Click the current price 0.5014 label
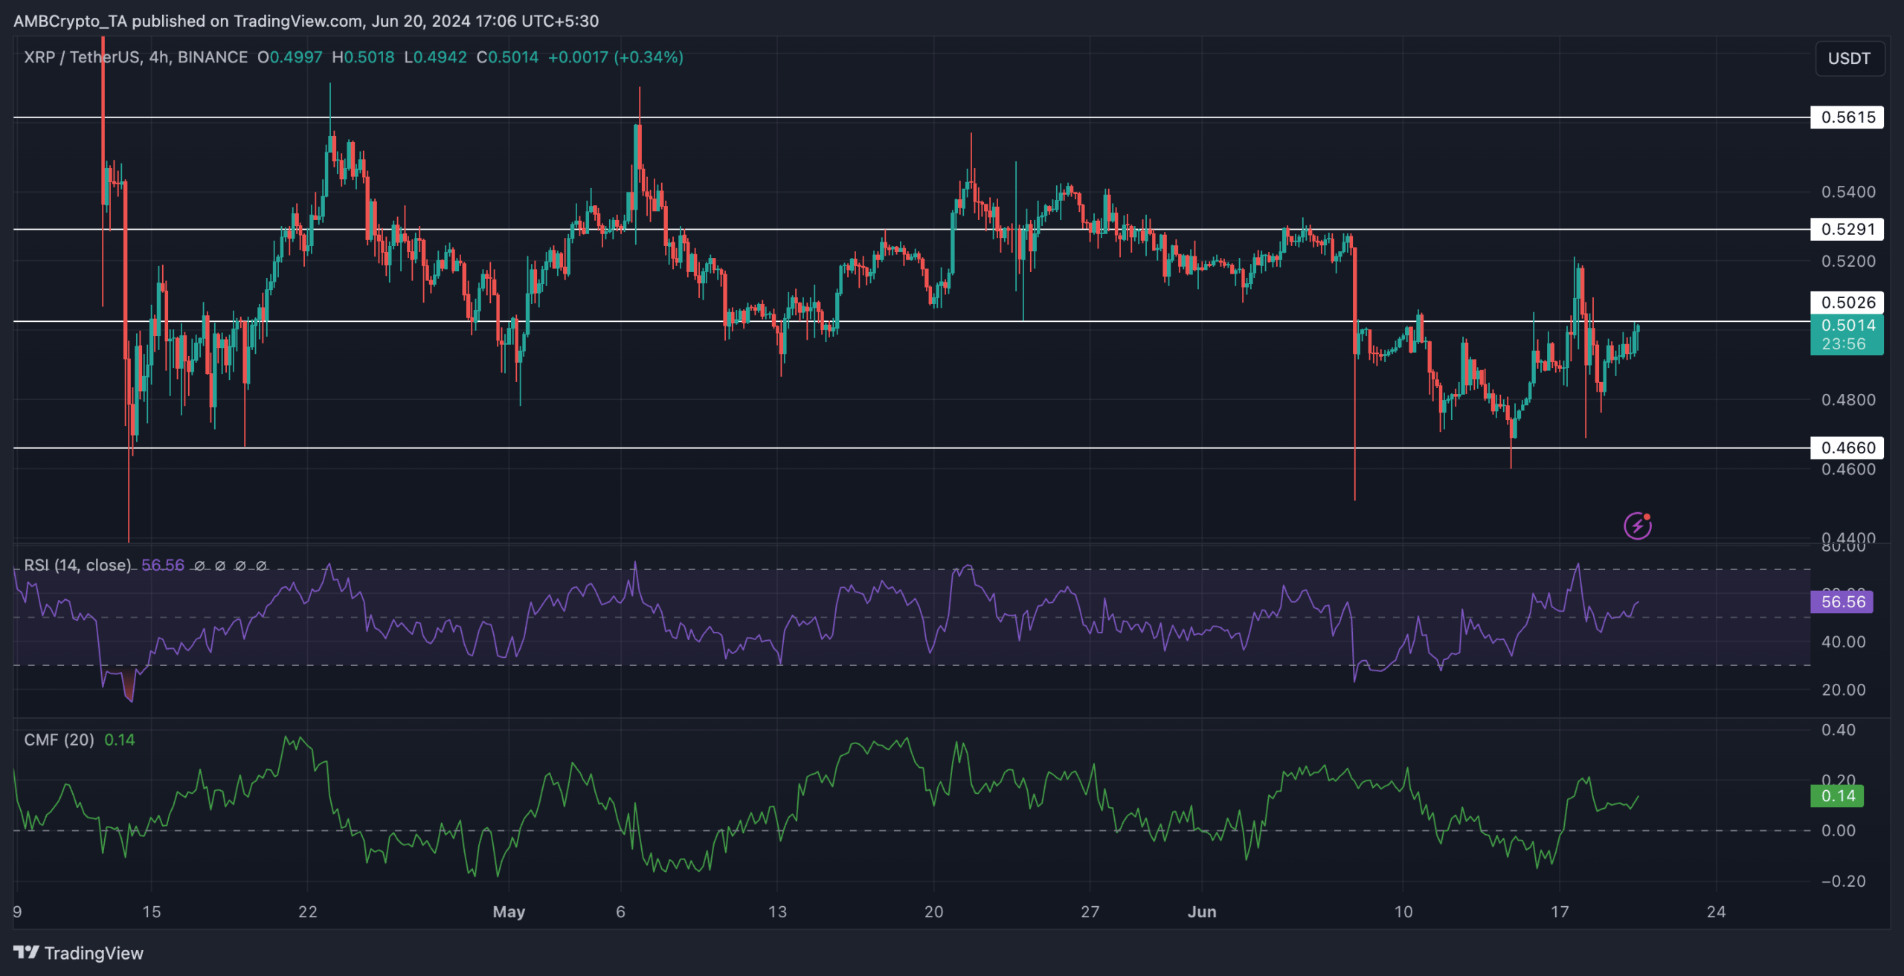The height and width of the screenshot is (976, 1904). click(1847, 335)
